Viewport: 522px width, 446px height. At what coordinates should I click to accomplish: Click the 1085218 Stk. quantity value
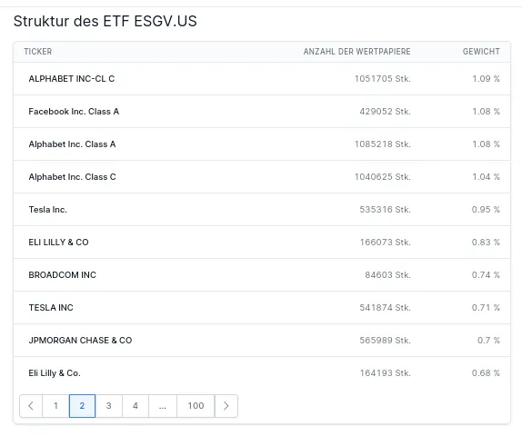(383, 144)
